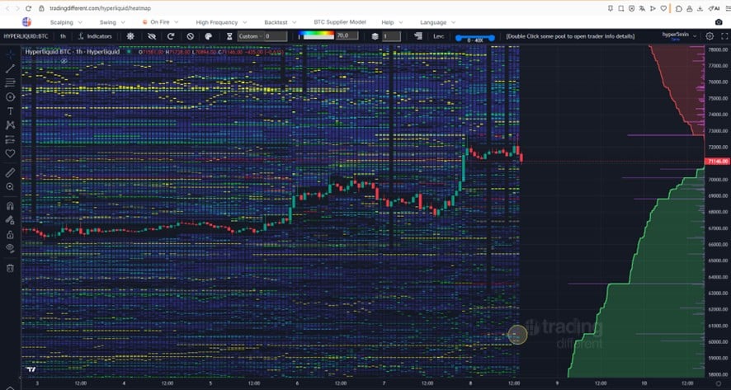This screenshot has width=731, height=390.
Task: Toggle the crossed-out eye visibility icon
Action: [152, 36]
